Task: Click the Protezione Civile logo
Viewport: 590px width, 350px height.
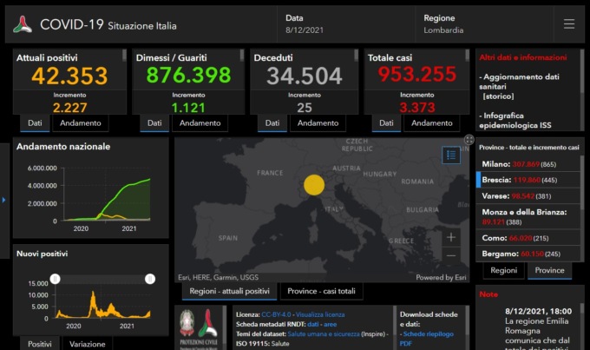Action: pyautogui.click(x=197, y=327)
